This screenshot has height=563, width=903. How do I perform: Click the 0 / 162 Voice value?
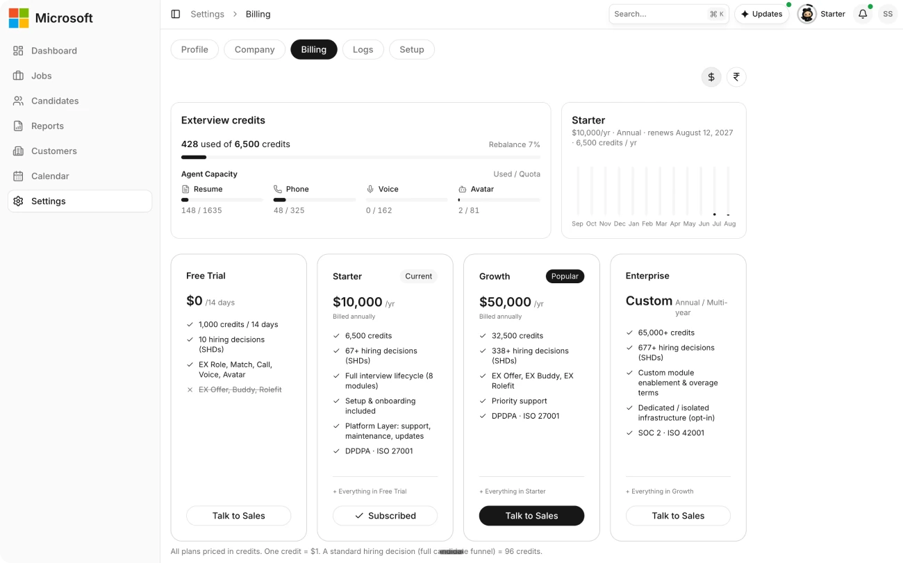tap(379, 210)
